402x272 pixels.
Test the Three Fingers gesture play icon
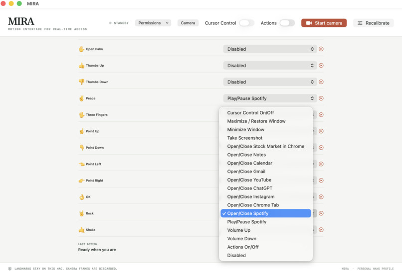(x=321, y=115)
